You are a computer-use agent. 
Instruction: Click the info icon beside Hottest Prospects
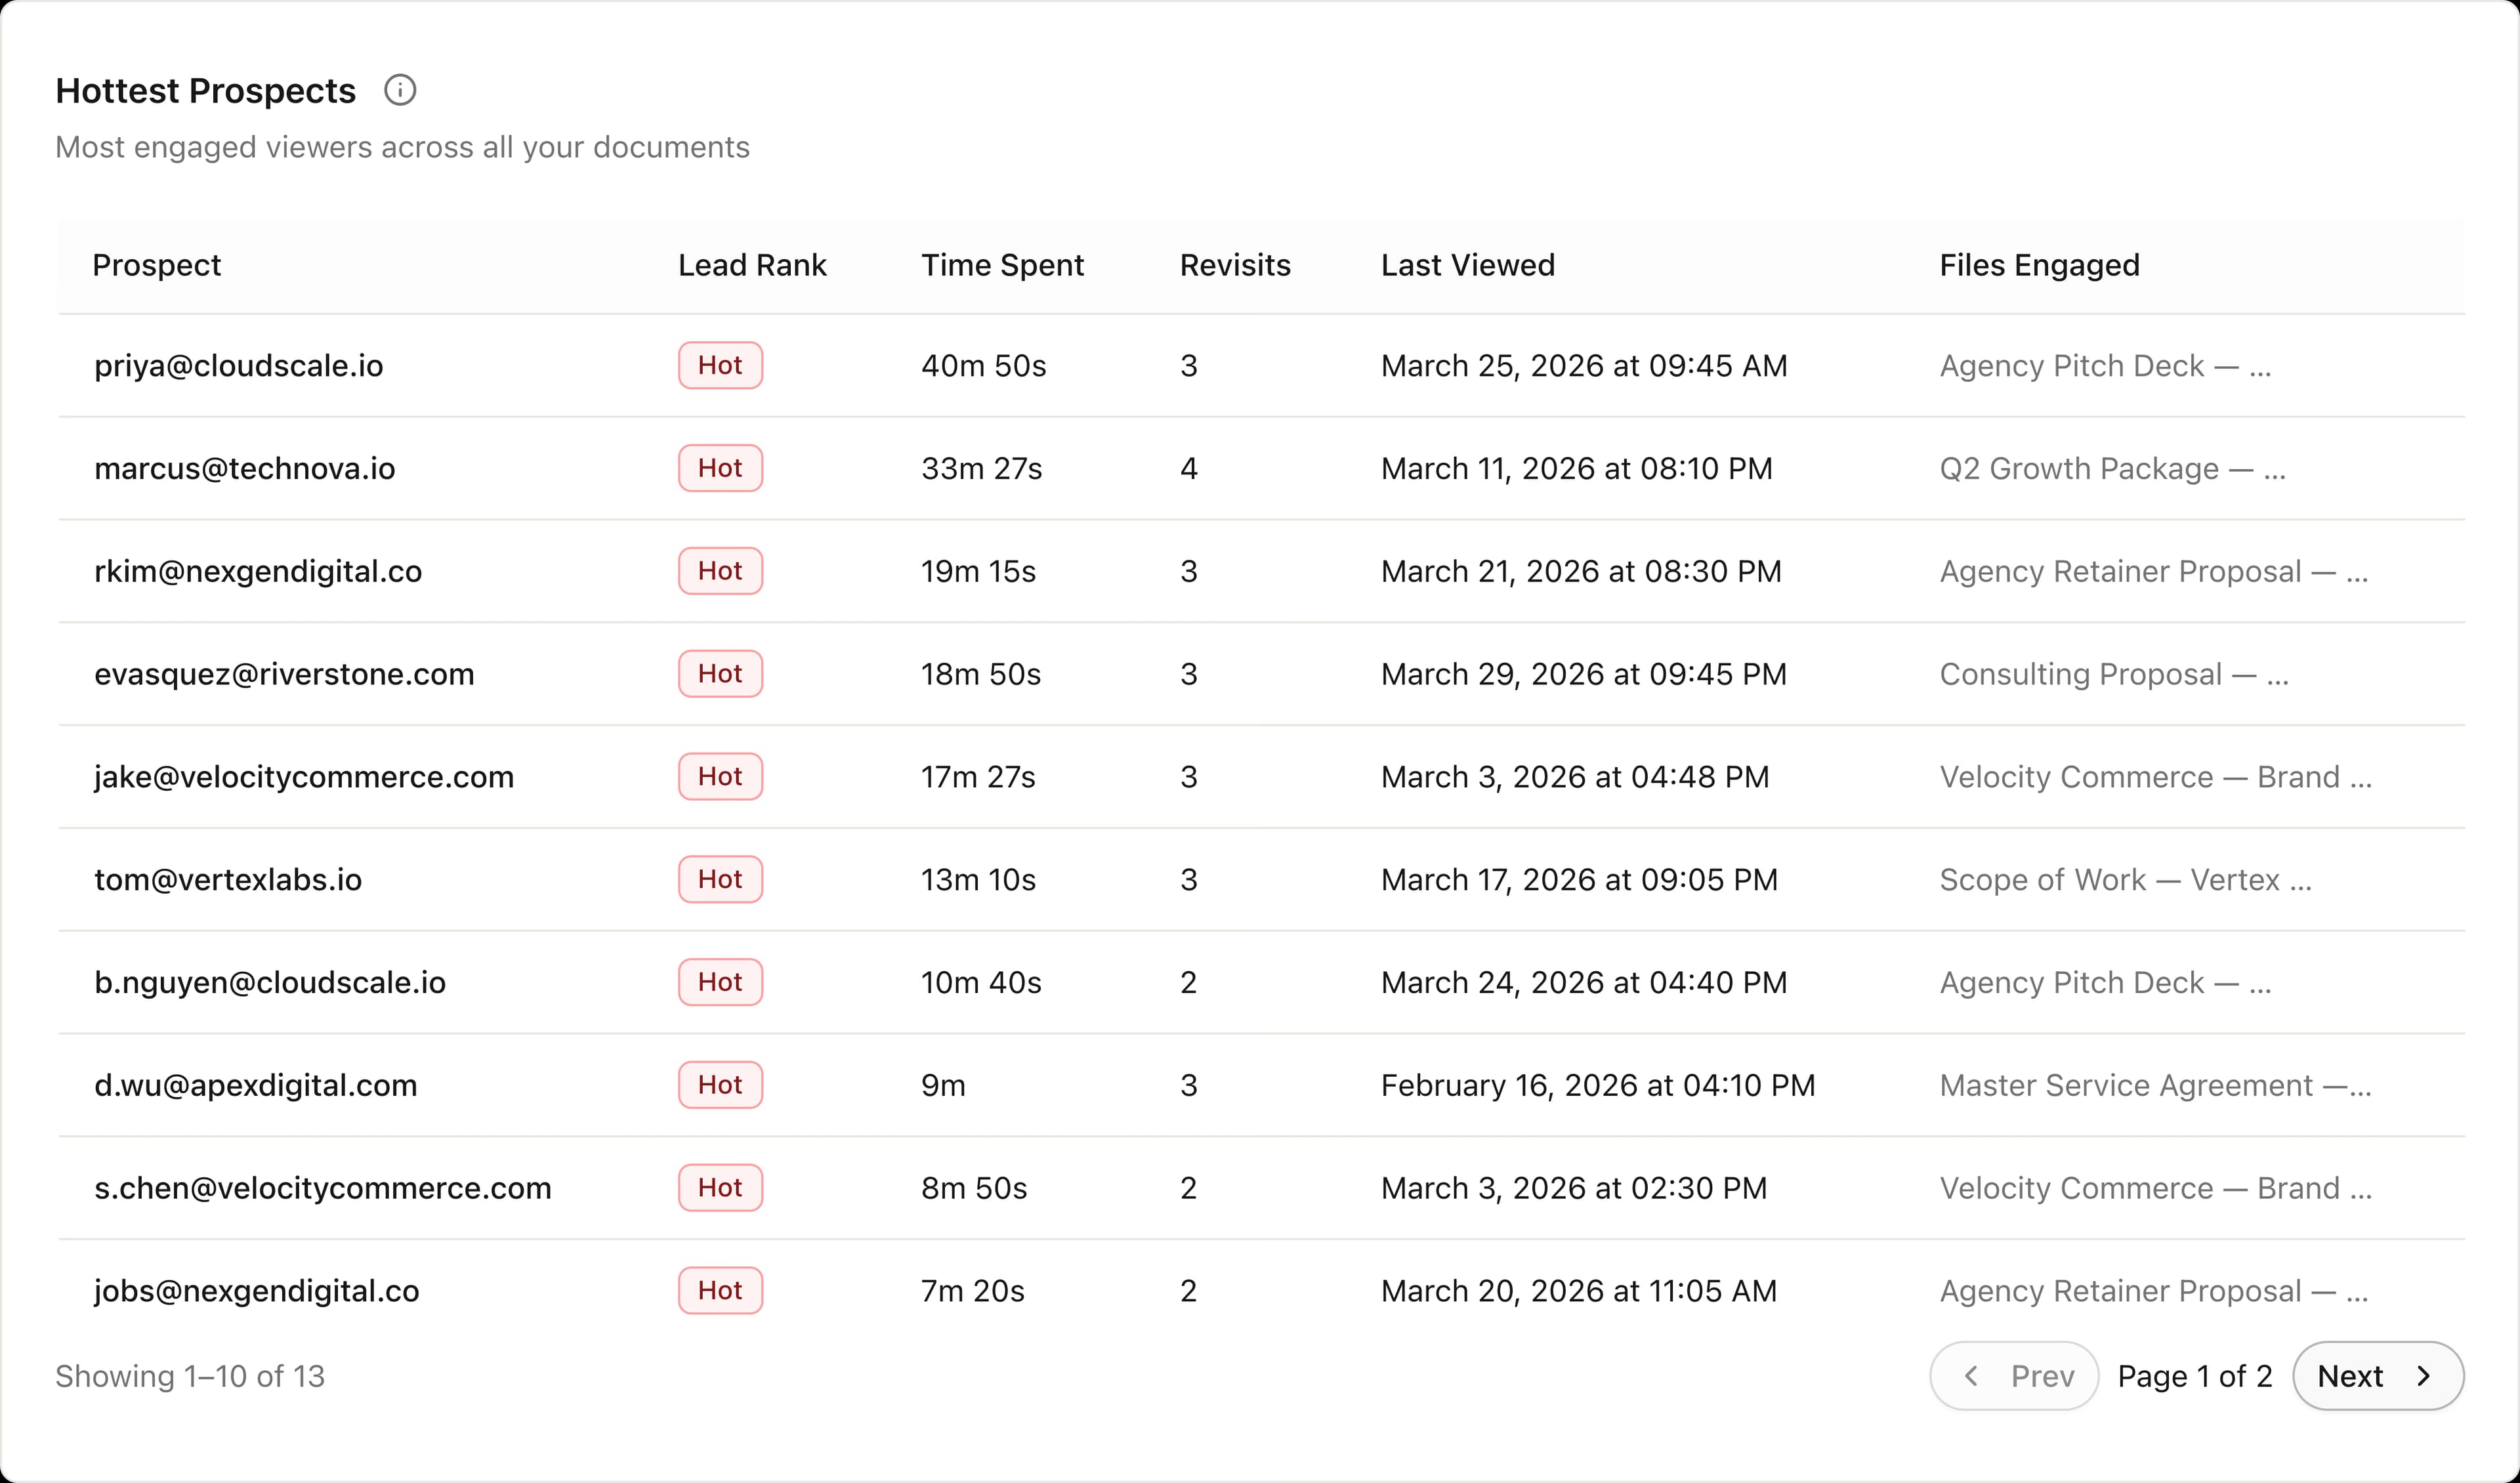pyautogui.click(x=400, y=90)
